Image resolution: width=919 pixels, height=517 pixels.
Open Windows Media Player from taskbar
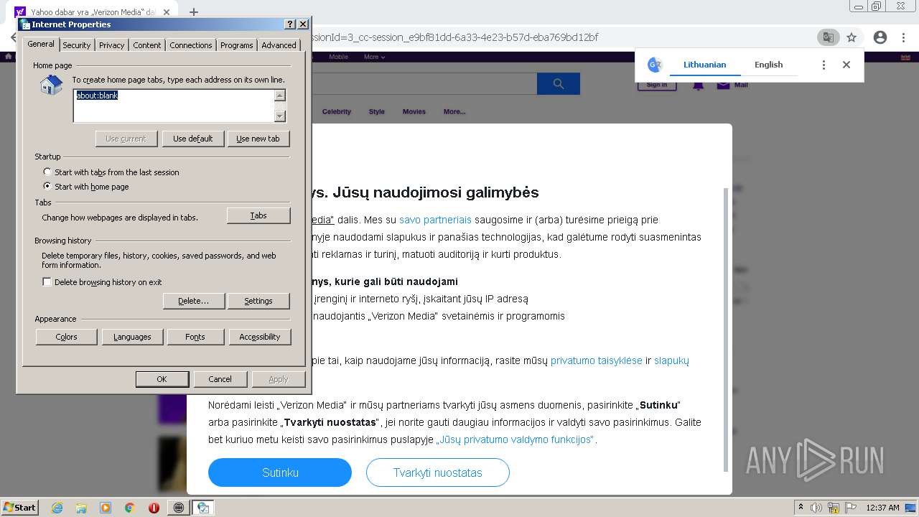coord(106,508)
